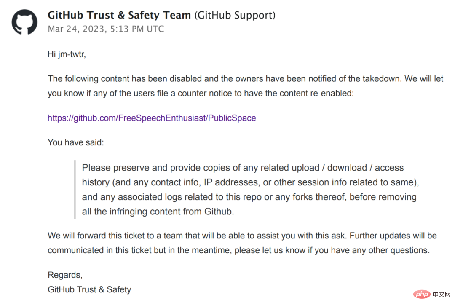The width and height of the screenshot is (455, 308).
Task: Click the 'You have said:' line
Action: click(x=76, y=142)
